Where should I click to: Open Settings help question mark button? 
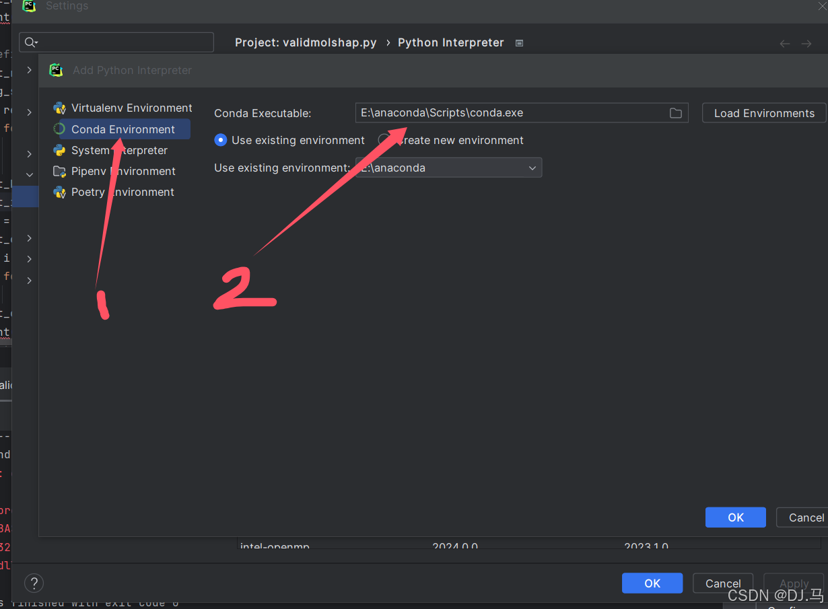point(34,583)
